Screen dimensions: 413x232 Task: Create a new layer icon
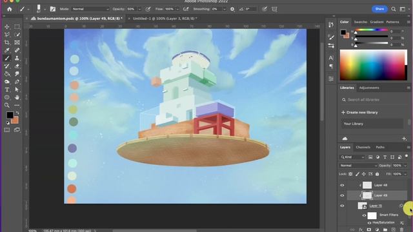click(393, 229)
